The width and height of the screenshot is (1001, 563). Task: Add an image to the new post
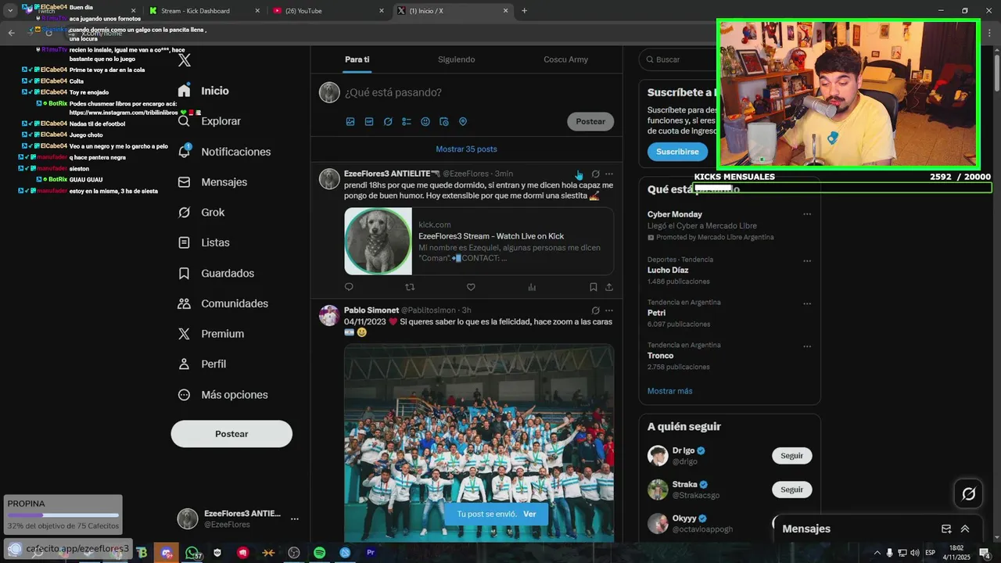(x=350, y=122)
